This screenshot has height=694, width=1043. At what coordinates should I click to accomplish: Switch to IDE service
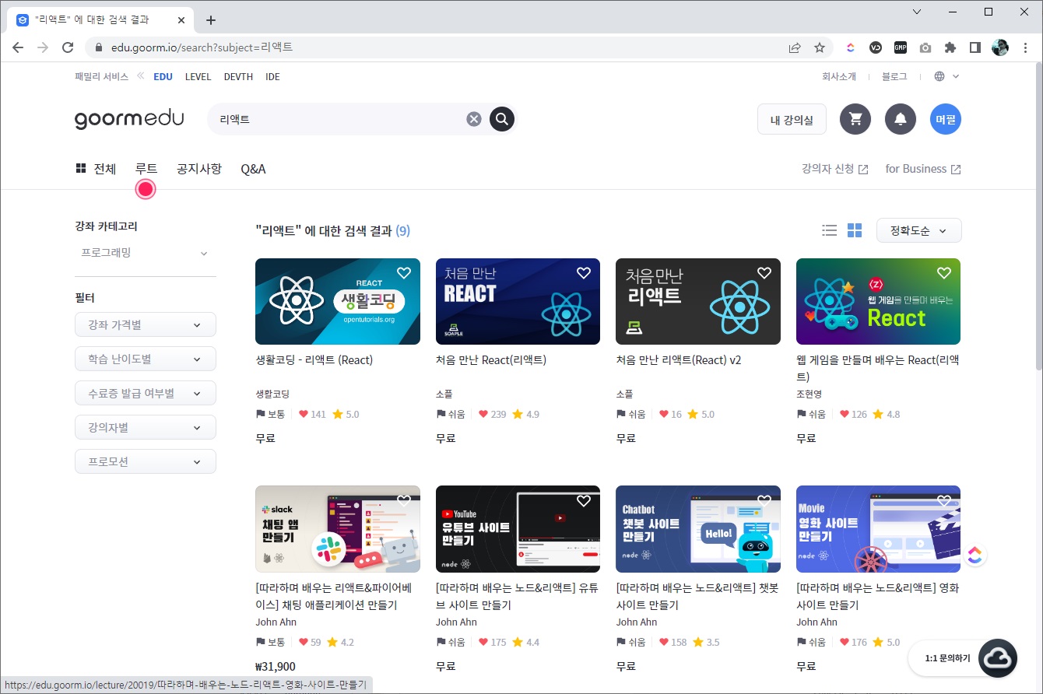point(272,76)
